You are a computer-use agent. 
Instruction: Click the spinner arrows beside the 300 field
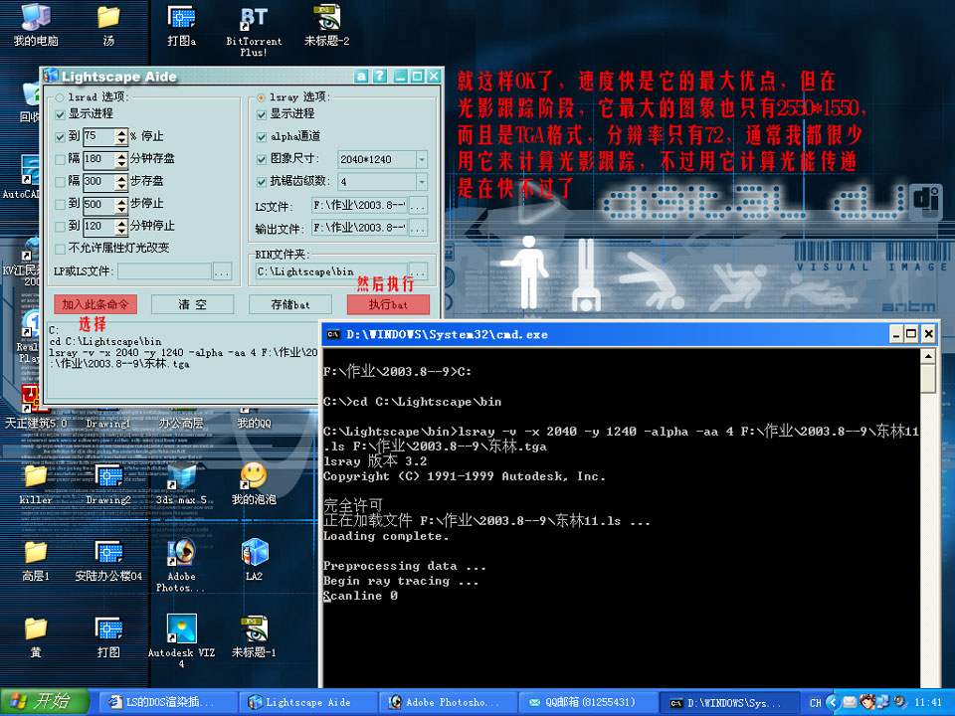pyautogui.click(x=121, y=182)
